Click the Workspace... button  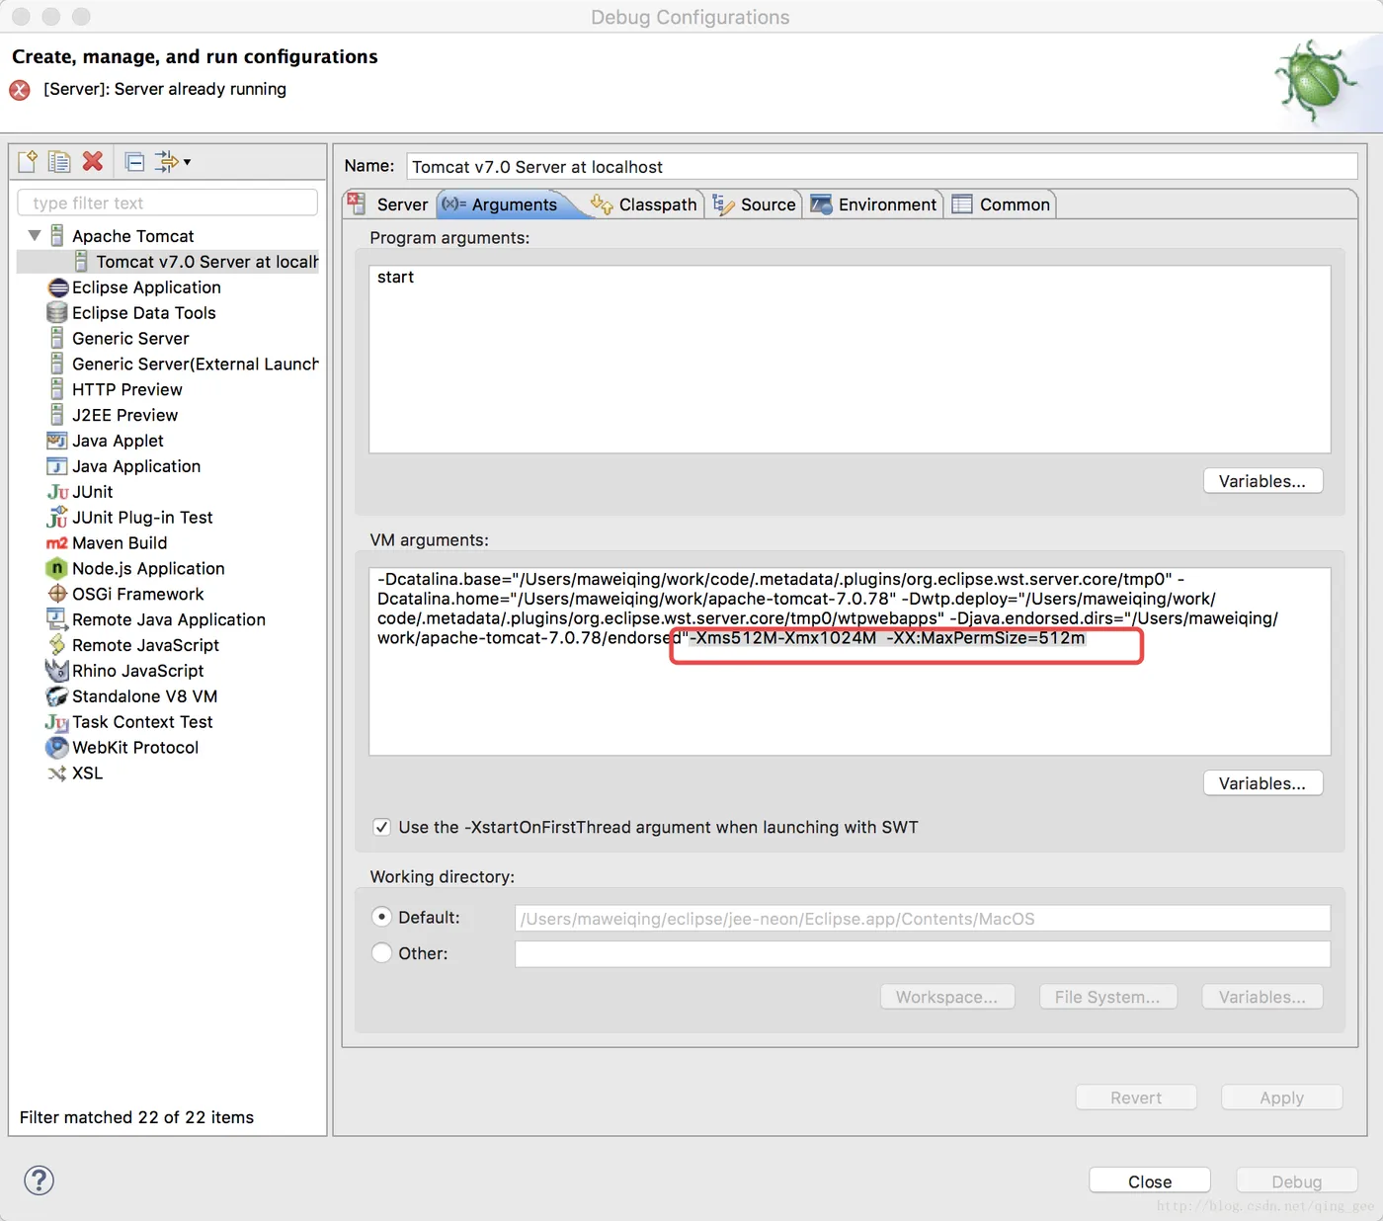point(946,997)
